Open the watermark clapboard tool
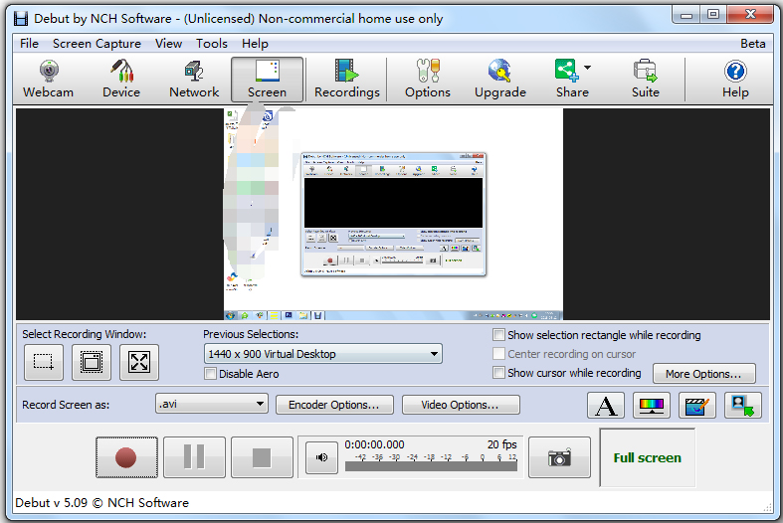 (x=697, y=405)
